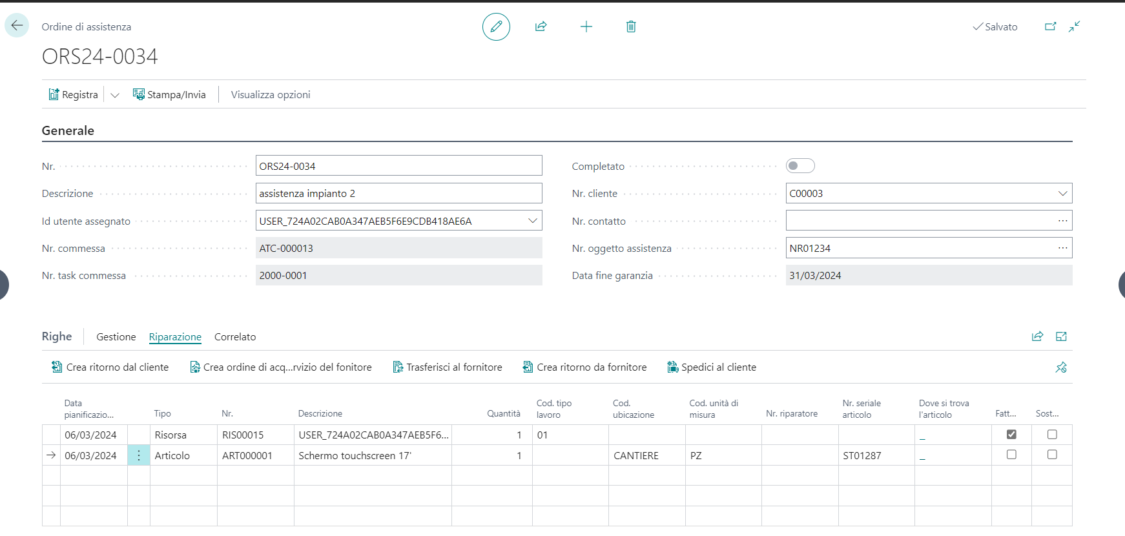Open the Gestione tab in Righe

(116, 336)
